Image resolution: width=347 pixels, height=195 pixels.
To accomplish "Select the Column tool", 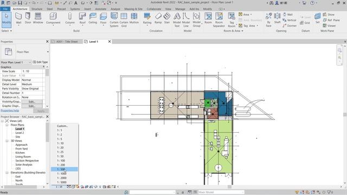I will [x=70, y=18].
